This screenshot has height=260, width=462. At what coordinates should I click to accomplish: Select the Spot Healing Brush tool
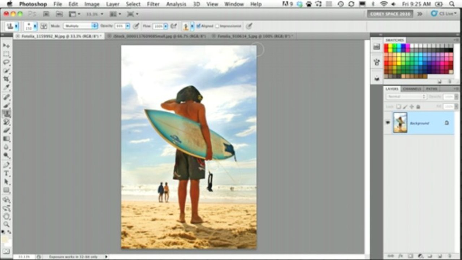coord(7,97)
